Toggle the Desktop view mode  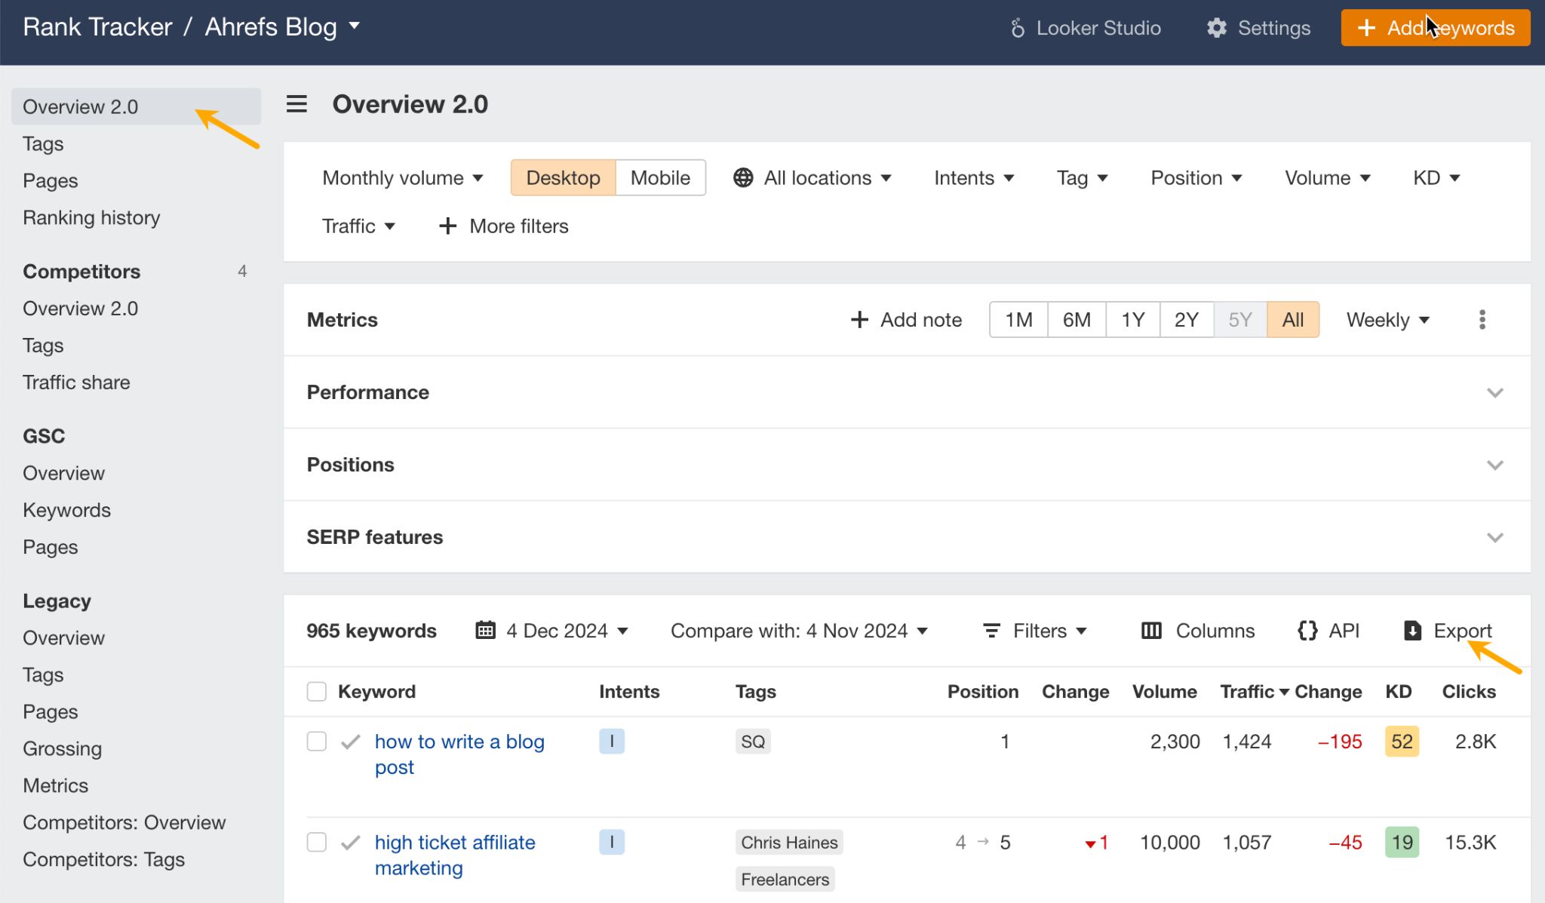point(563,177)
